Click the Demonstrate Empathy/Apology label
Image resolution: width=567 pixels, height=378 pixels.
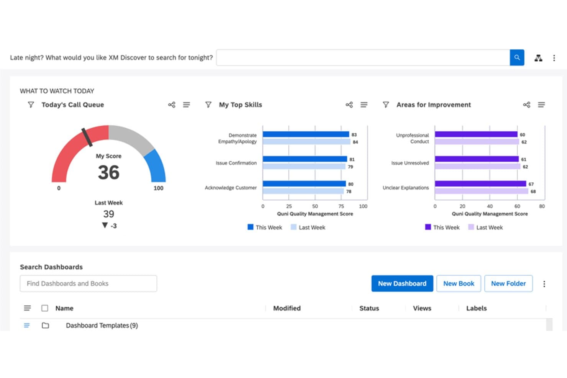[x=238, y=138]
